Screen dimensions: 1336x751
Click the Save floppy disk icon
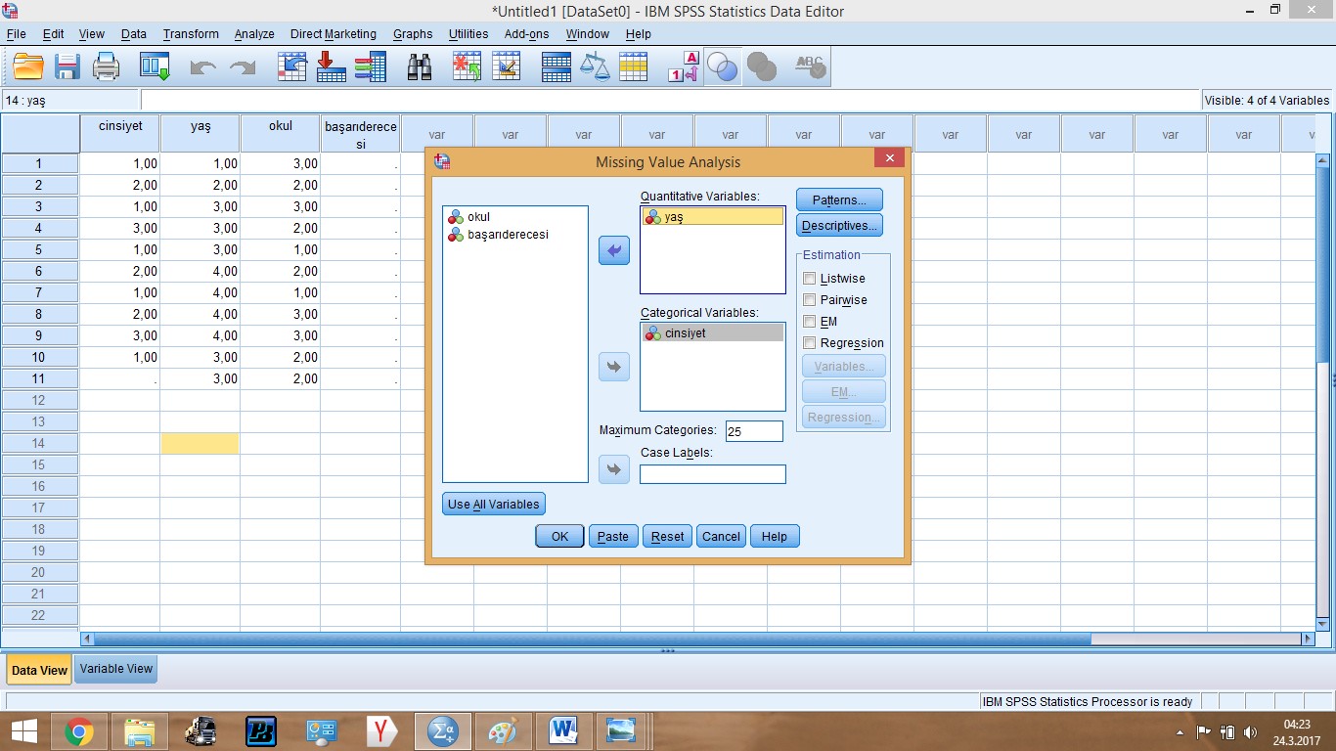tap(67, 66)
